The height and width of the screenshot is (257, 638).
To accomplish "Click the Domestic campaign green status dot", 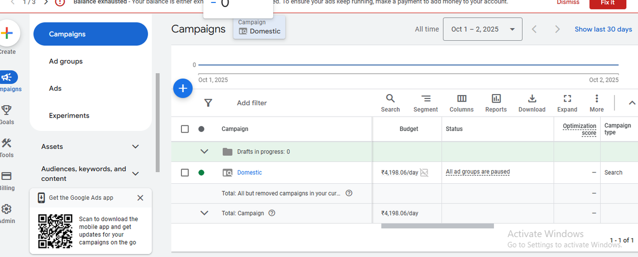I will tap(201, 173).
